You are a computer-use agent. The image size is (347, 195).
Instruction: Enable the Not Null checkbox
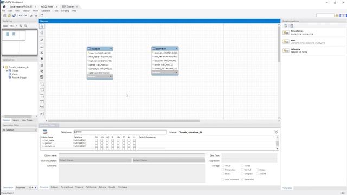tap(242, 170)
